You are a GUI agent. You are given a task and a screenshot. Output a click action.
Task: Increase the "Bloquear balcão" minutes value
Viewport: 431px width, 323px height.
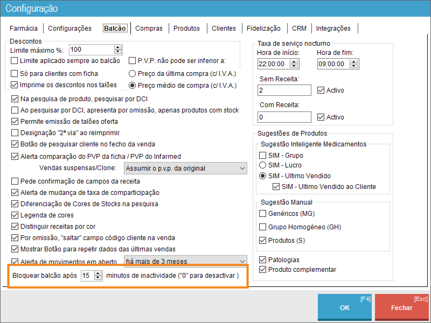pyautogui.click(x=98, y=273)
